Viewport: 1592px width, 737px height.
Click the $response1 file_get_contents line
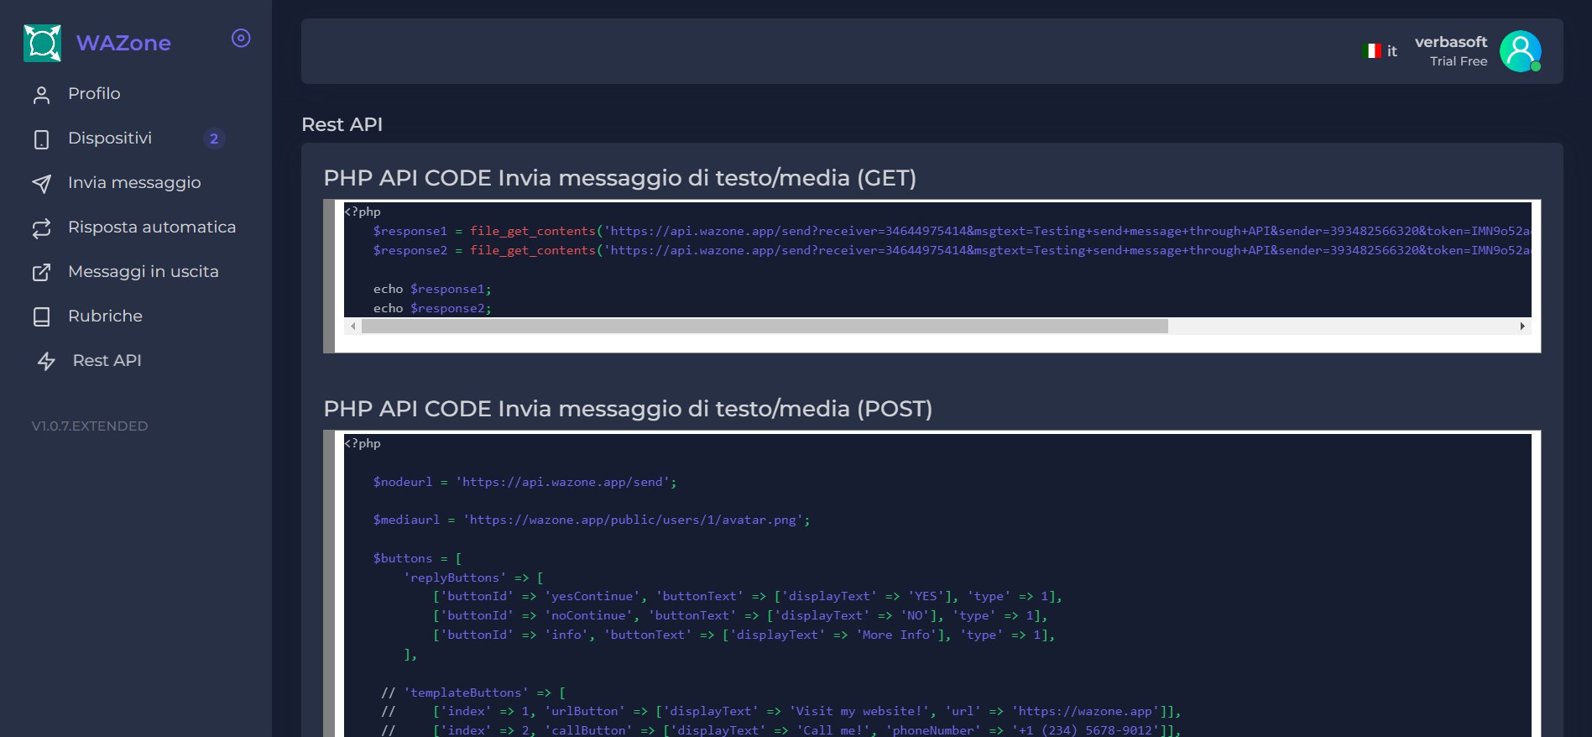(952, 231)
